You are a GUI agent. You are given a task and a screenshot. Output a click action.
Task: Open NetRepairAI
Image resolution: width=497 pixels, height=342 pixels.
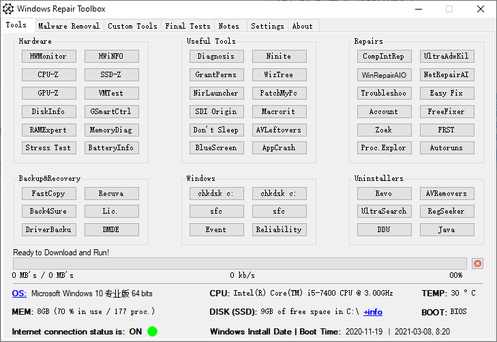447,74
